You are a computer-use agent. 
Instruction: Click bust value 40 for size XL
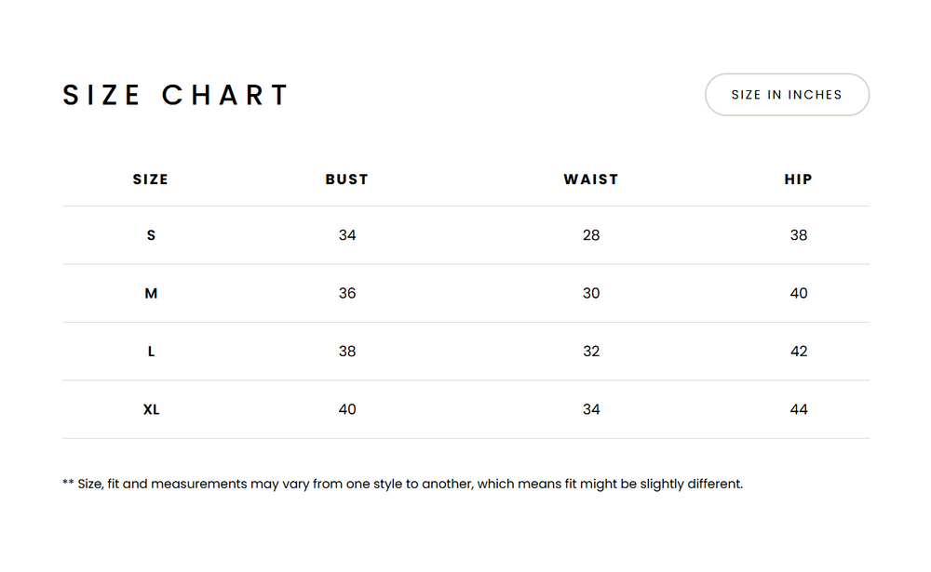point(347,409)
